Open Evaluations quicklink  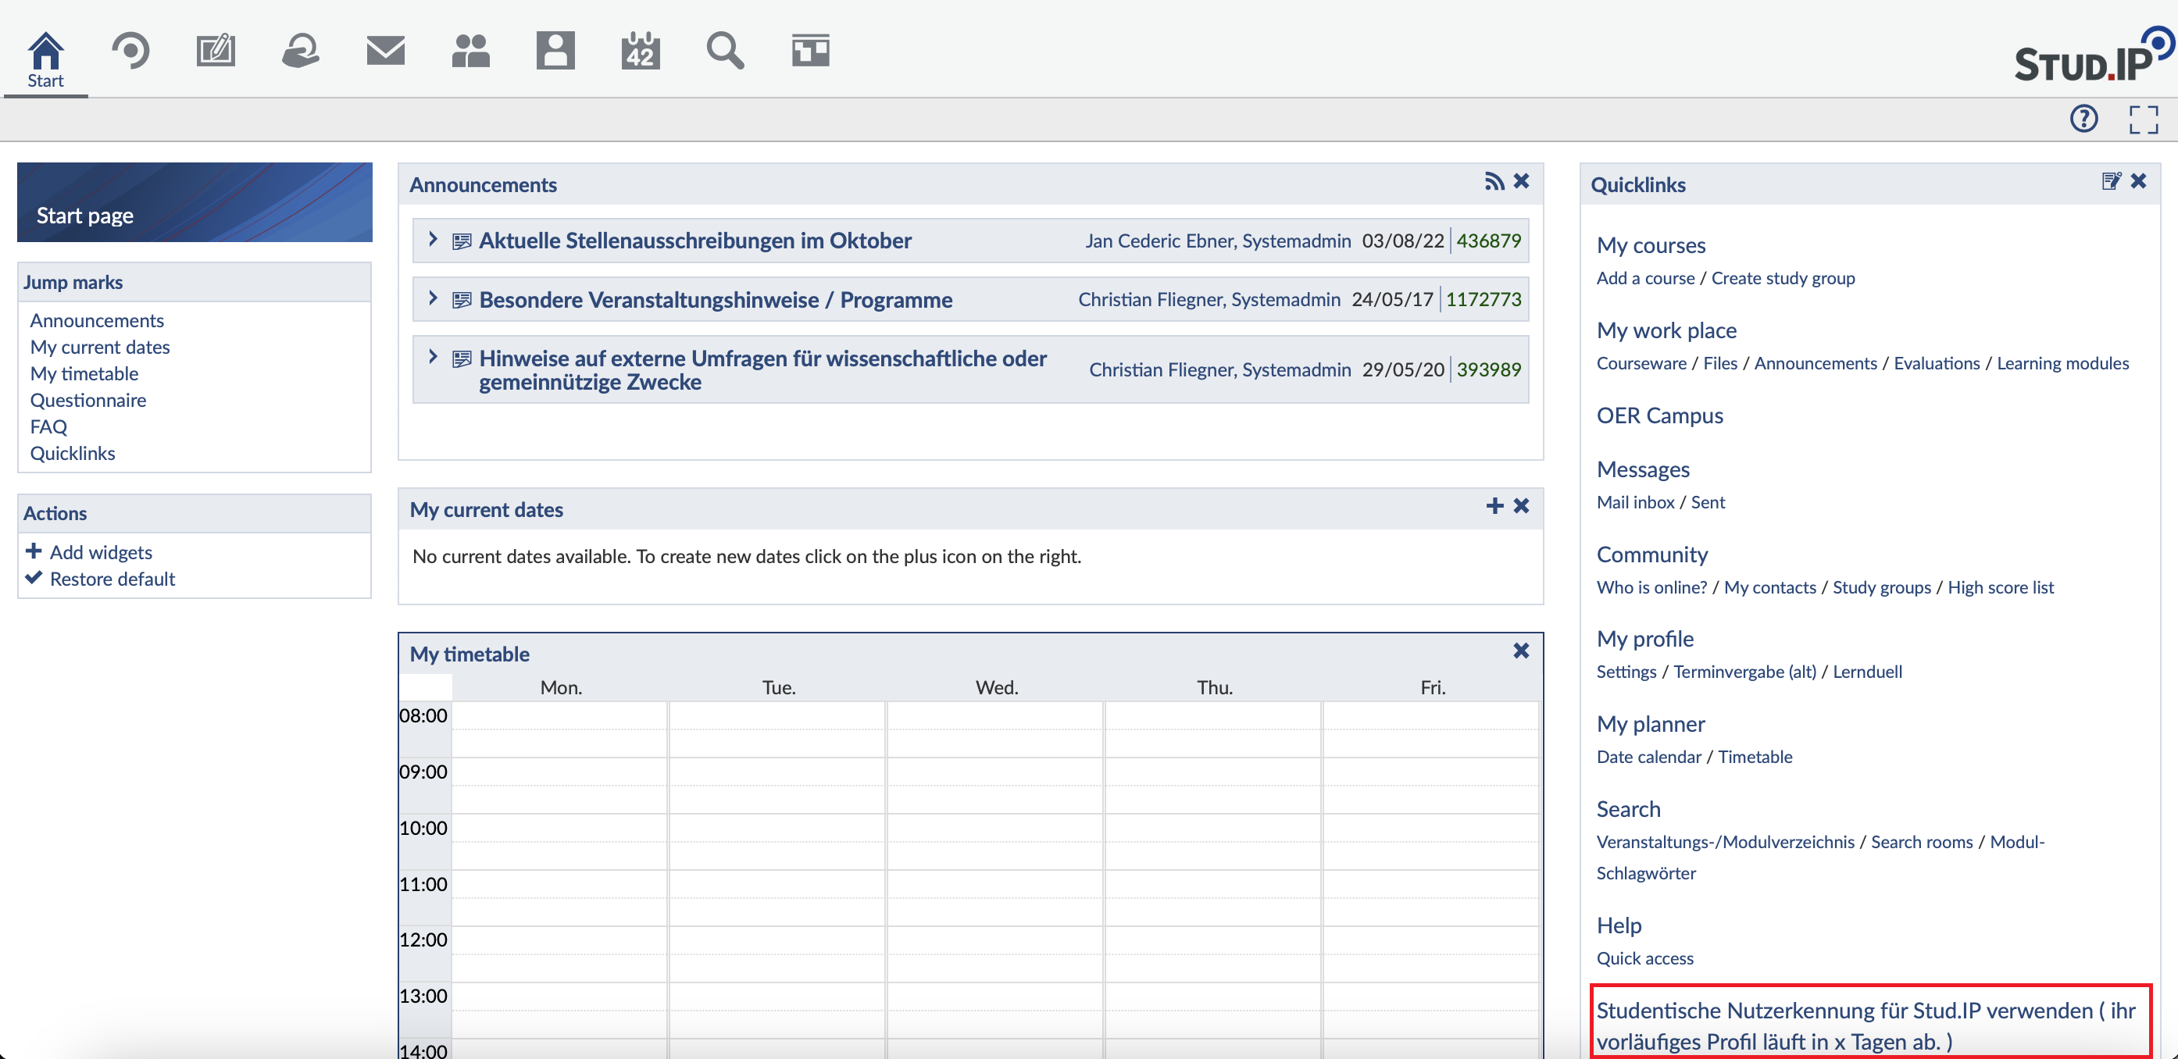(x=1936, y=363)
